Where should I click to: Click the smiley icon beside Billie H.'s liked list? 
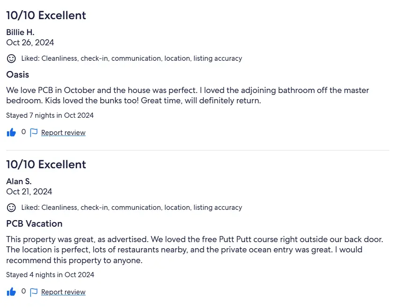11,58
